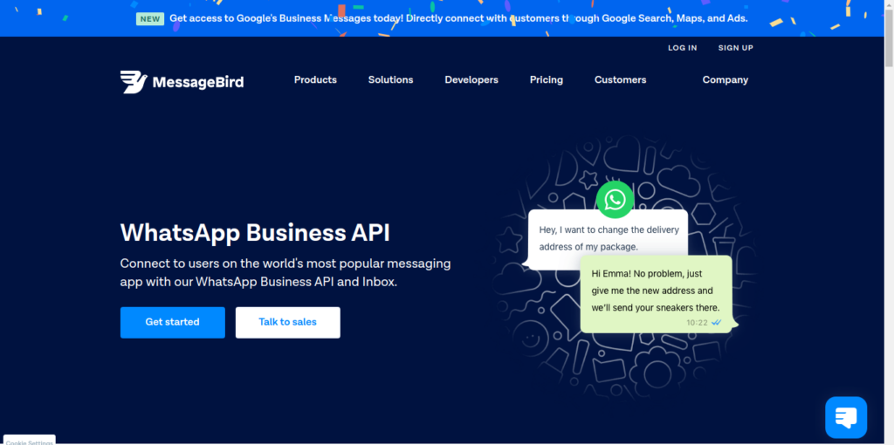Click the NEW badge in banner

click(150, 19)
